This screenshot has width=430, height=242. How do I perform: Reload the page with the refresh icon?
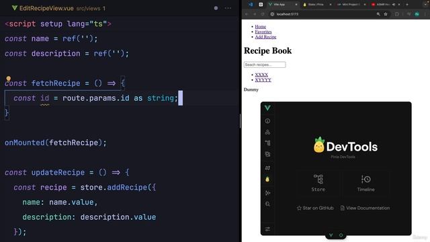coord(263,14)
